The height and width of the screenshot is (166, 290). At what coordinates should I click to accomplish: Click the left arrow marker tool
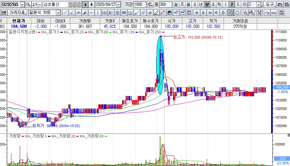click(x=210, y=13)
